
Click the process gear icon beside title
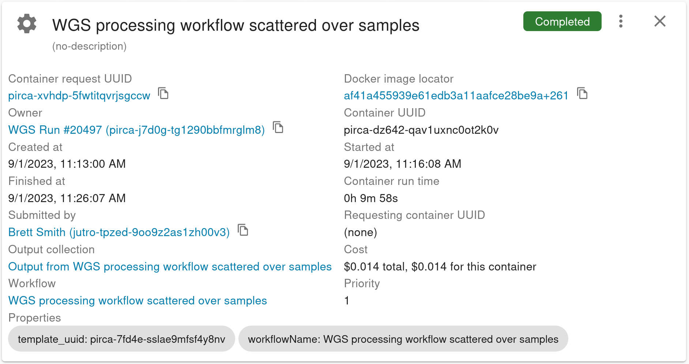[27, 24]
